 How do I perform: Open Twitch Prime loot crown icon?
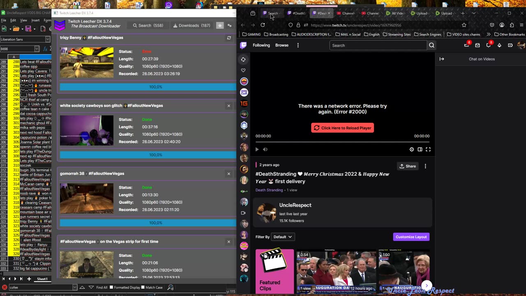click(x=466, y=45)
